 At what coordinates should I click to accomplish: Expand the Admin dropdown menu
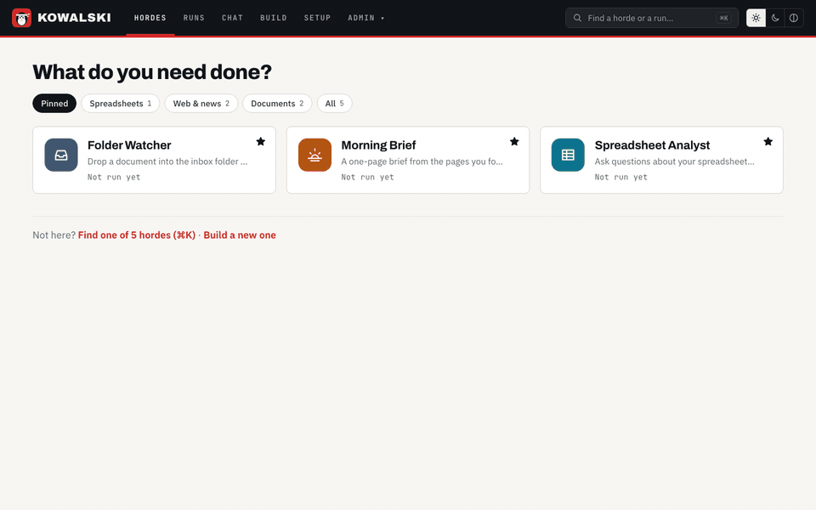pos(366,18)
